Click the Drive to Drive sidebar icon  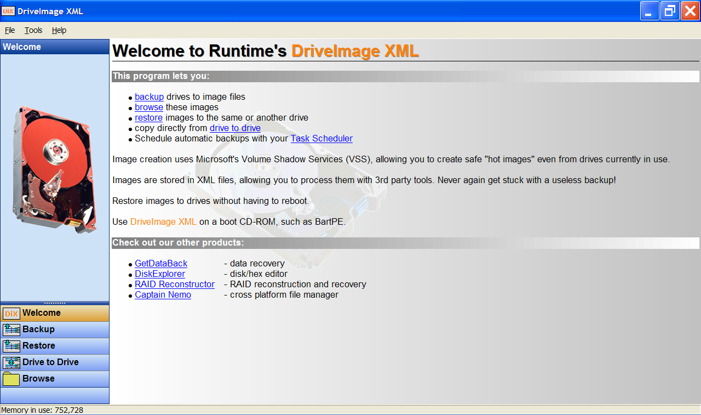(x=12, y=363)
